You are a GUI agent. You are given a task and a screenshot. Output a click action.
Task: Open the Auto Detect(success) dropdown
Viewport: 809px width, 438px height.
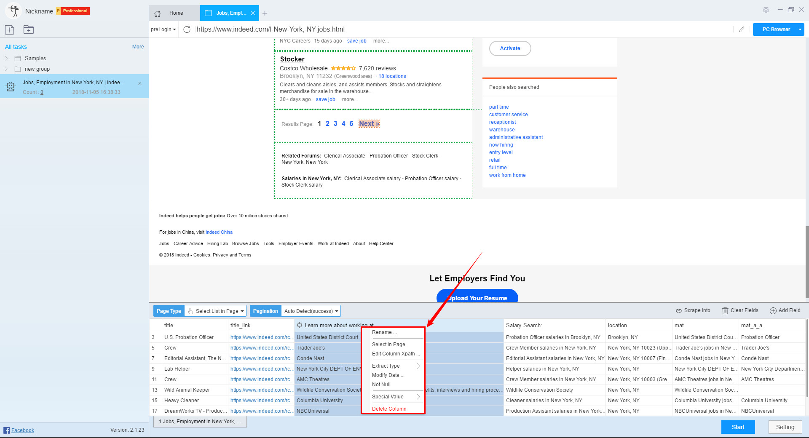(x=311, y=311)
